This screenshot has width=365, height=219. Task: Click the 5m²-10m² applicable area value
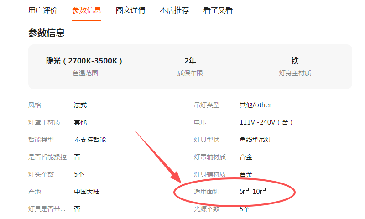pyautogui.click(x=253, y=192)
